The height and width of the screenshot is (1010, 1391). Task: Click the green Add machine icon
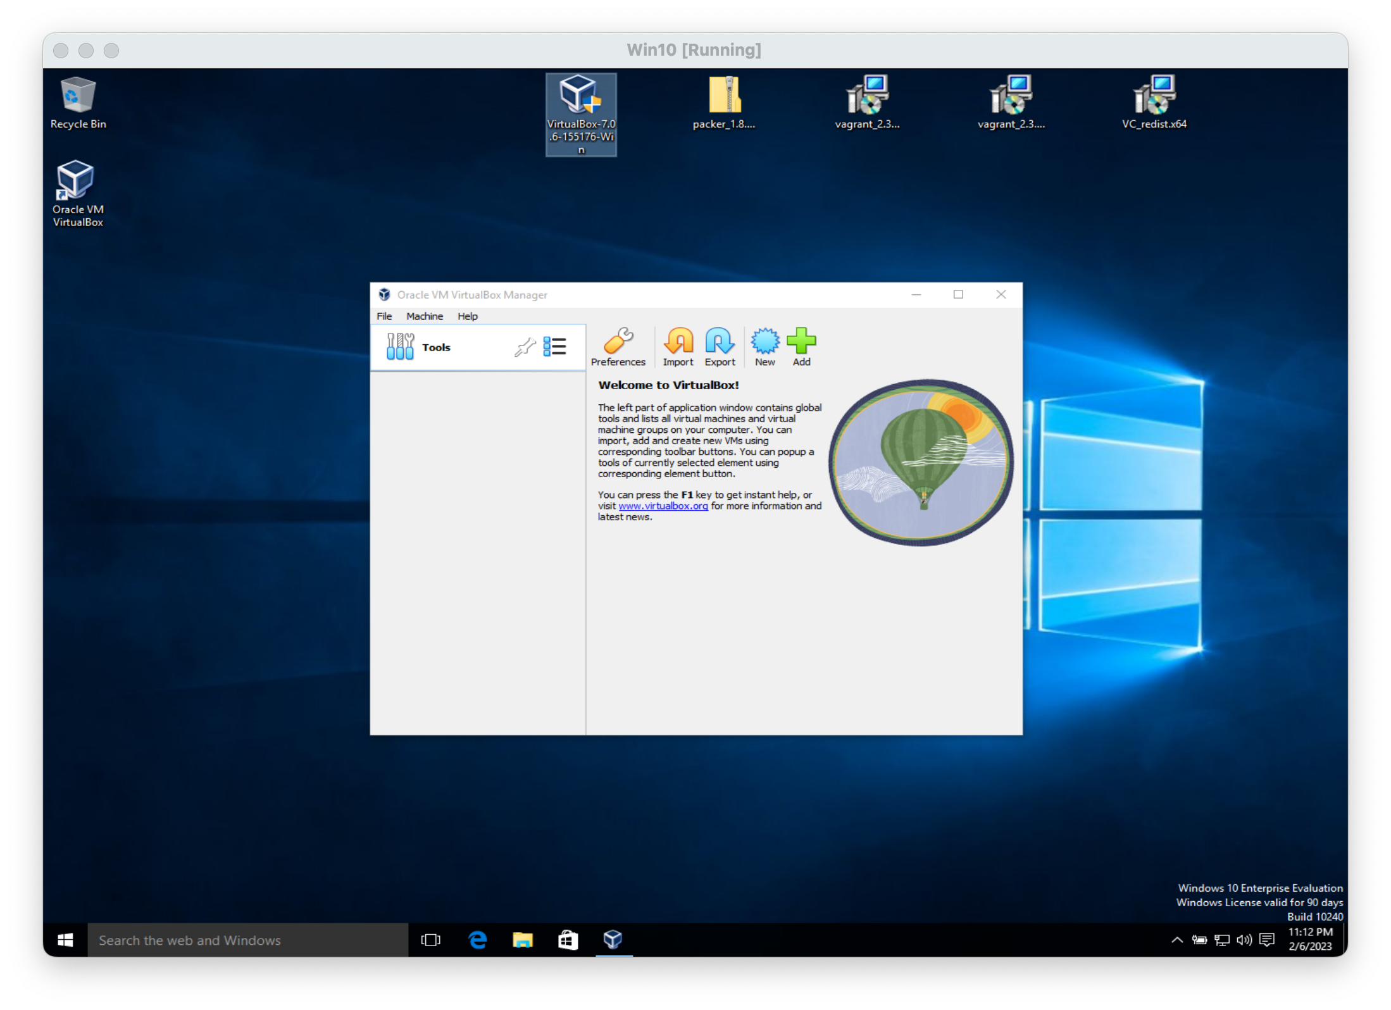801,346
